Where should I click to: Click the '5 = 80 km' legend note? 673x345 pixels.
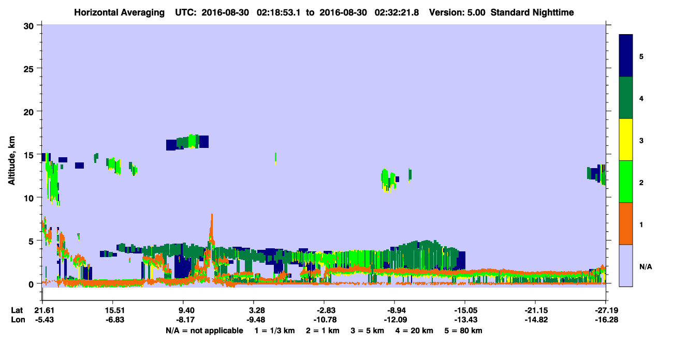pyautogui.click(x=463, y=331)
